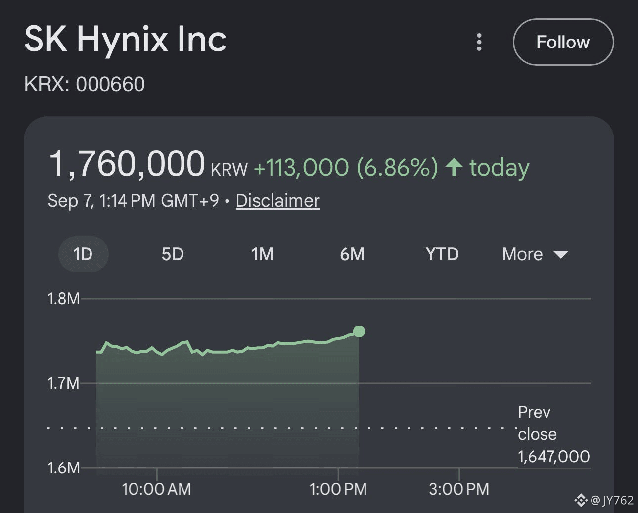Click the Prev close 1,647,000 label

click(554, 434)
